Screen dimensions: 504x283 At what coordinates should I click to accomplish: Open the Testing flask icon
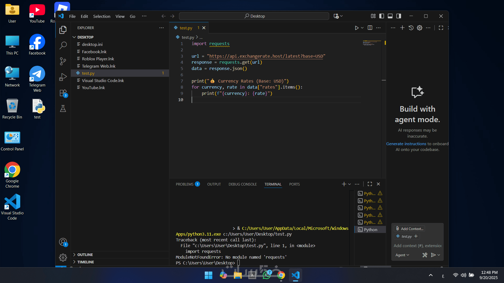coord(63,108)
